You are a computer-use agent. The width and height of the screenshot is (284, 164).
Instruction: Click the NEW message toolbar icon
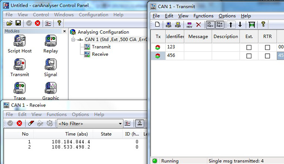point(189,25)
